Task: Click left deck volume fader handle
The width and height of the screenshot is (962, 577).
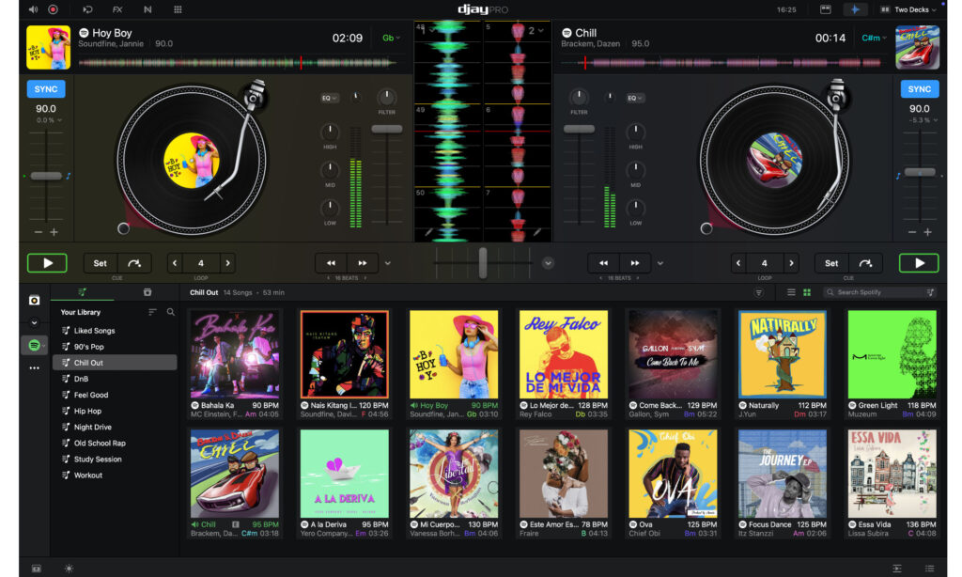Action: coord(387,129)
